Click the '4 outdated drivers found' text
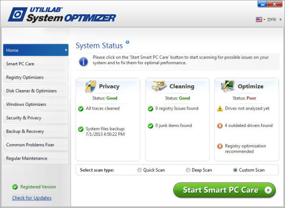Screen dimensions: 285x208 coord(249,125)
